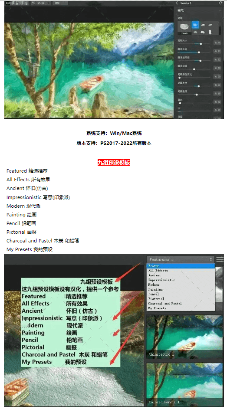The width and height of the screenshot is (227, 409).
Task: Click the refresh icon at panel top right
Action: (221, 3)
